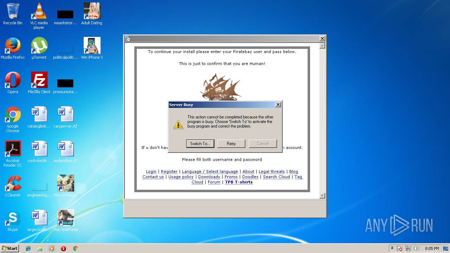This screenshot has height=253, width=450.
Task: Open the politicalpoliti desktop file
Action: point(65,51)
